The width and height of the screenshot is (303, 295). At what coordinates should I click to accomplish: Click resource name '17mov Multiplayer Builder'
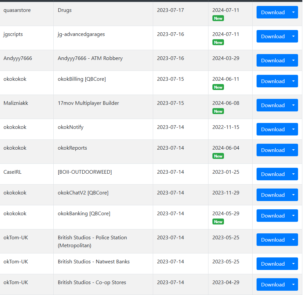[88, 103]
